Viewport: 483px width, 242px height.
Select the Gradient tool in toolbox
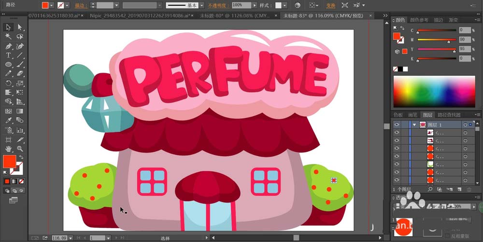tap(20, 111)
